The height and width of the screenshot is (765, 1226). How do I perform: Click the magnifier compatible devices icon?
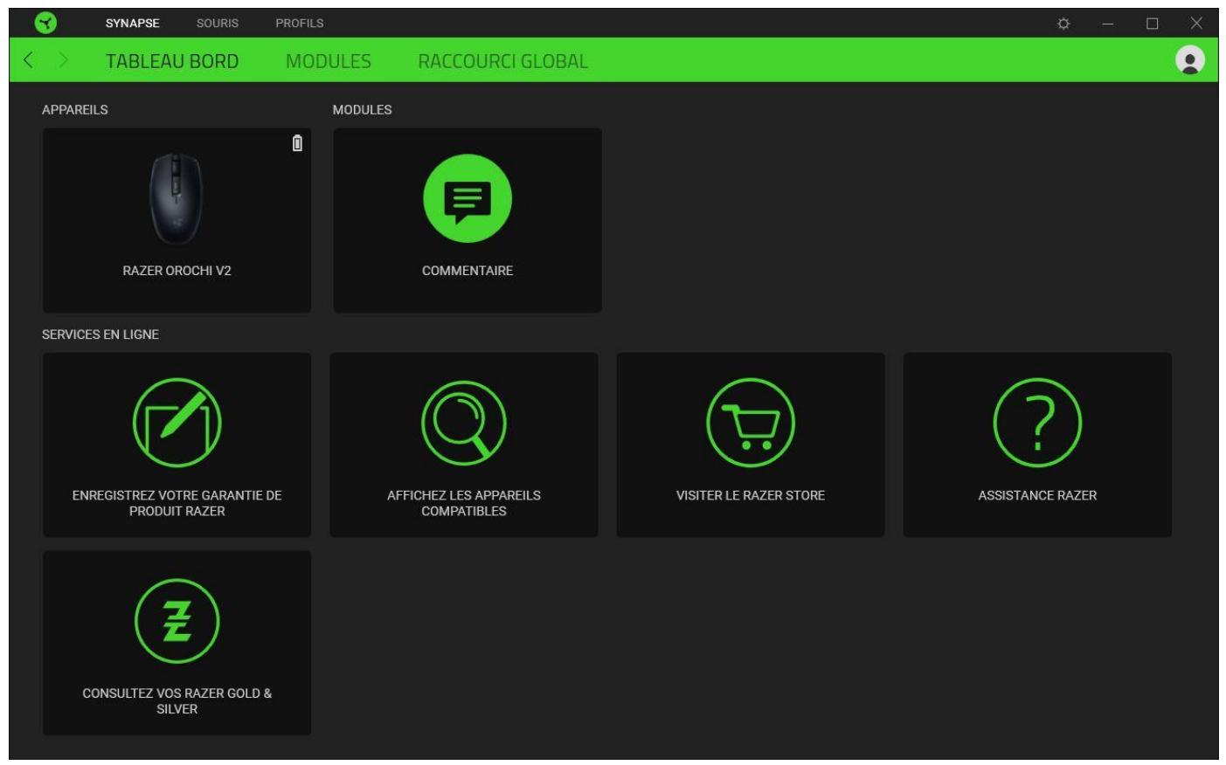464,423
